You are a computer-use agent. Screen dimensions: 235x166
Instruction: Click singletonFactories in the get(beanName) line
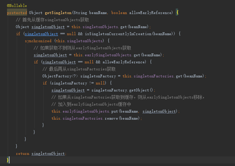(x=154, y=76)
